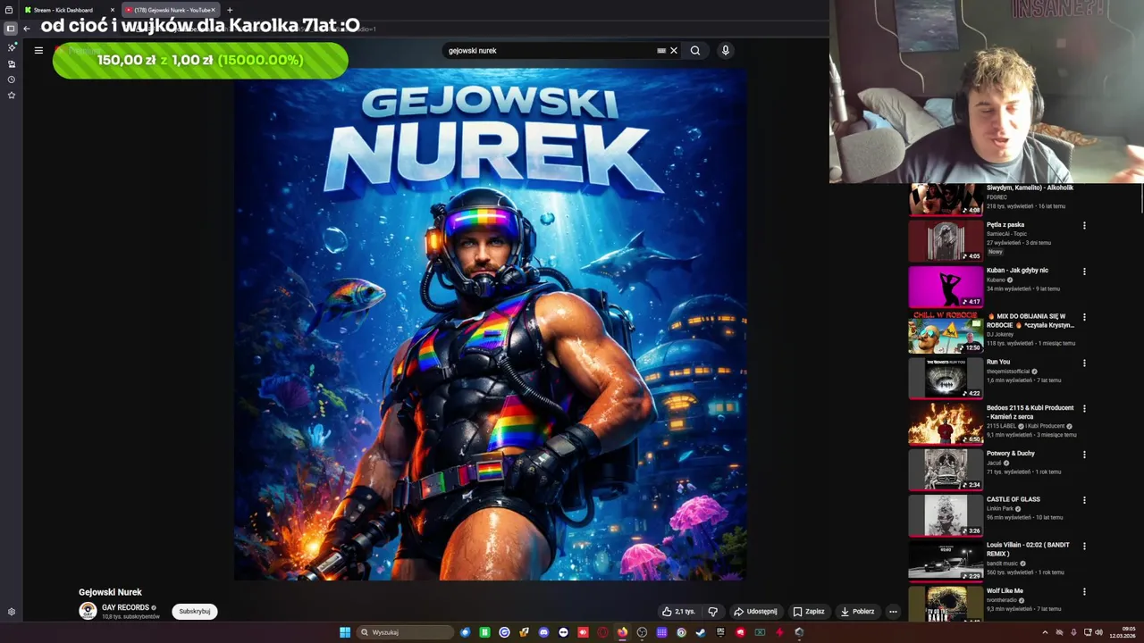
Task: Clear the search field with X
Action: point(674,51)
